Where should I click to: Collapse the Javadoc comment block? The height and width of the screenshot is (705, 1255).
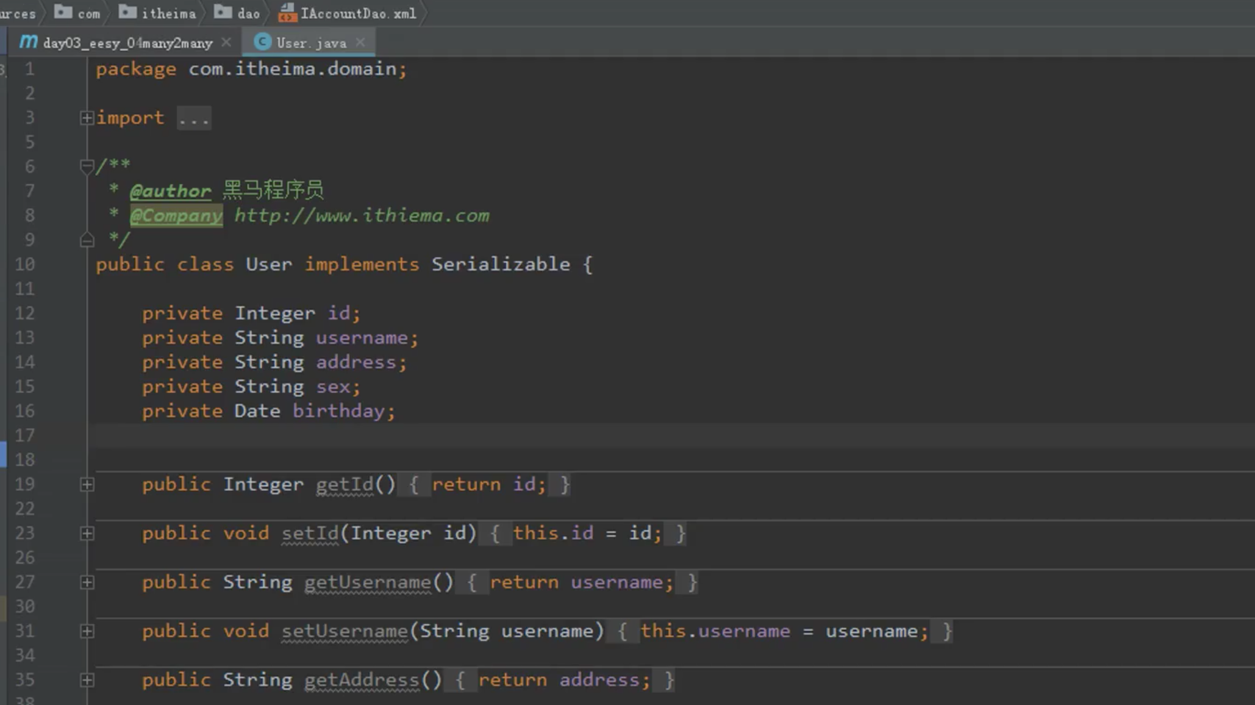87,166
